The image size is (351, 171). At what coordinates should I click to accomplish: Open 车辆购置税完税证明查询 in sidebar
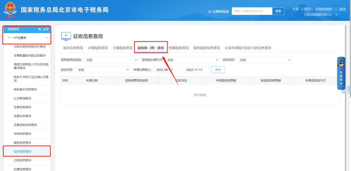click(30, 55)
